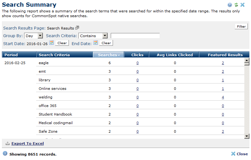Open clicks count for Student Handbook row

[137, 114]
